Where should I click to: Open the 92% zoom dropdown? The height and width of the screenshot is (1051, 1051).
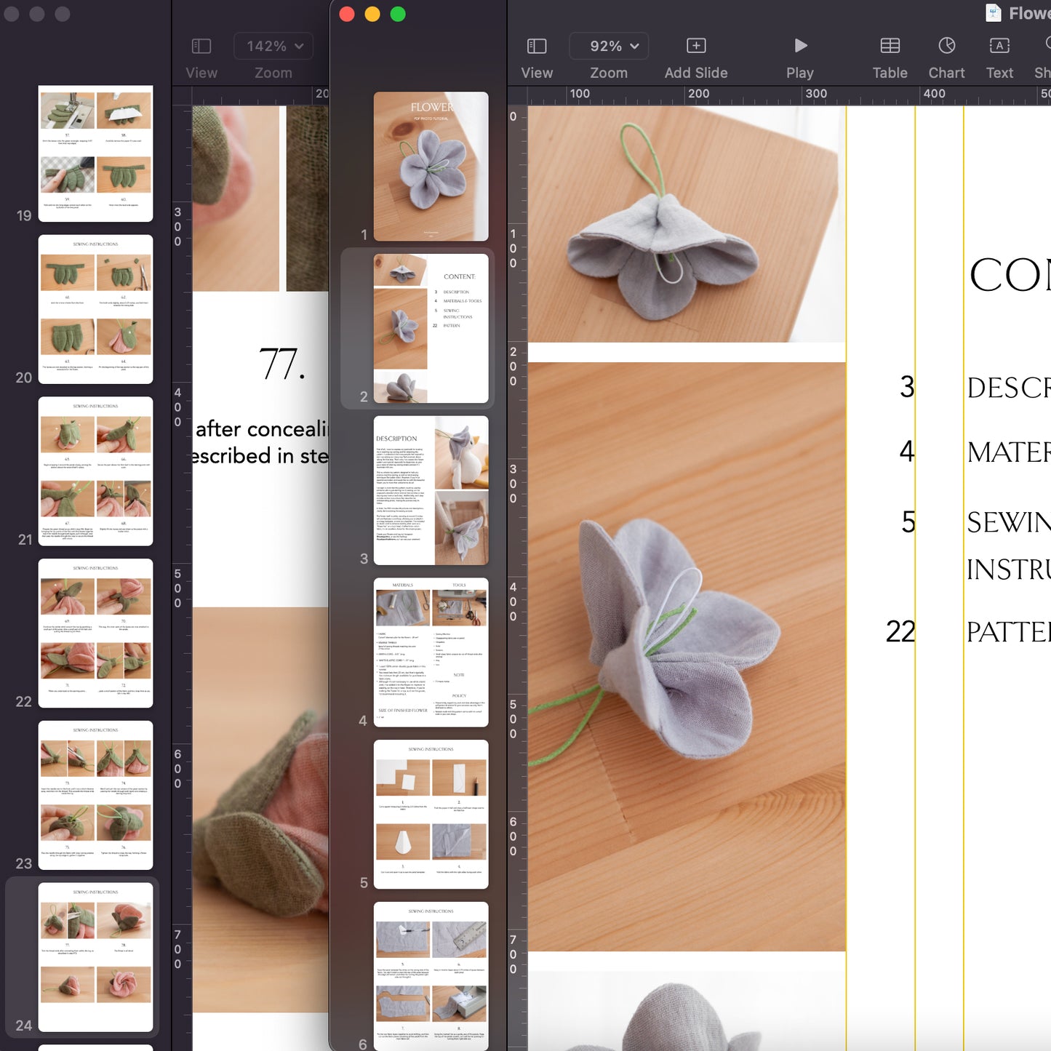[x=609, y=46]
